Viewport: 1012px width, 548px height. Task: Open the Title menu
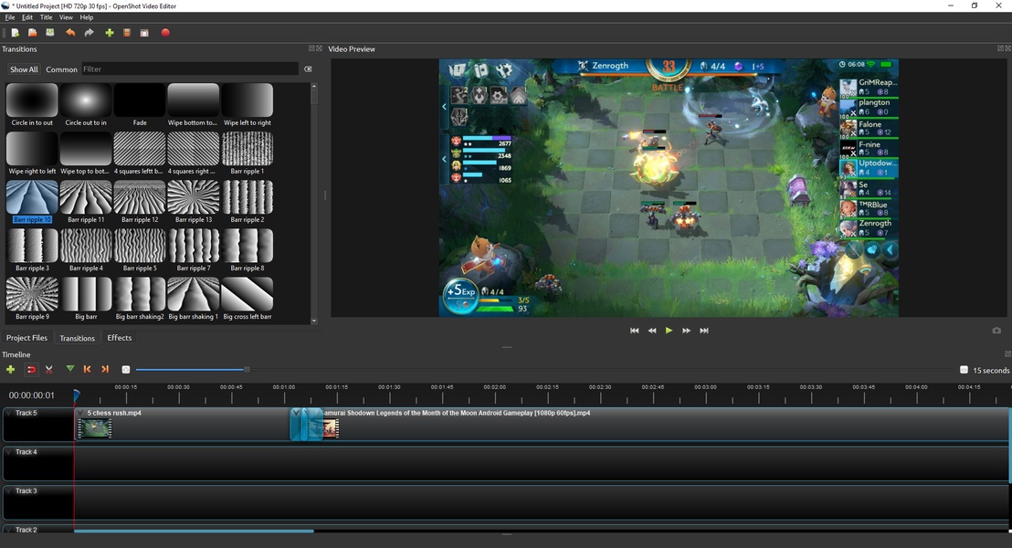click(46, 17)
